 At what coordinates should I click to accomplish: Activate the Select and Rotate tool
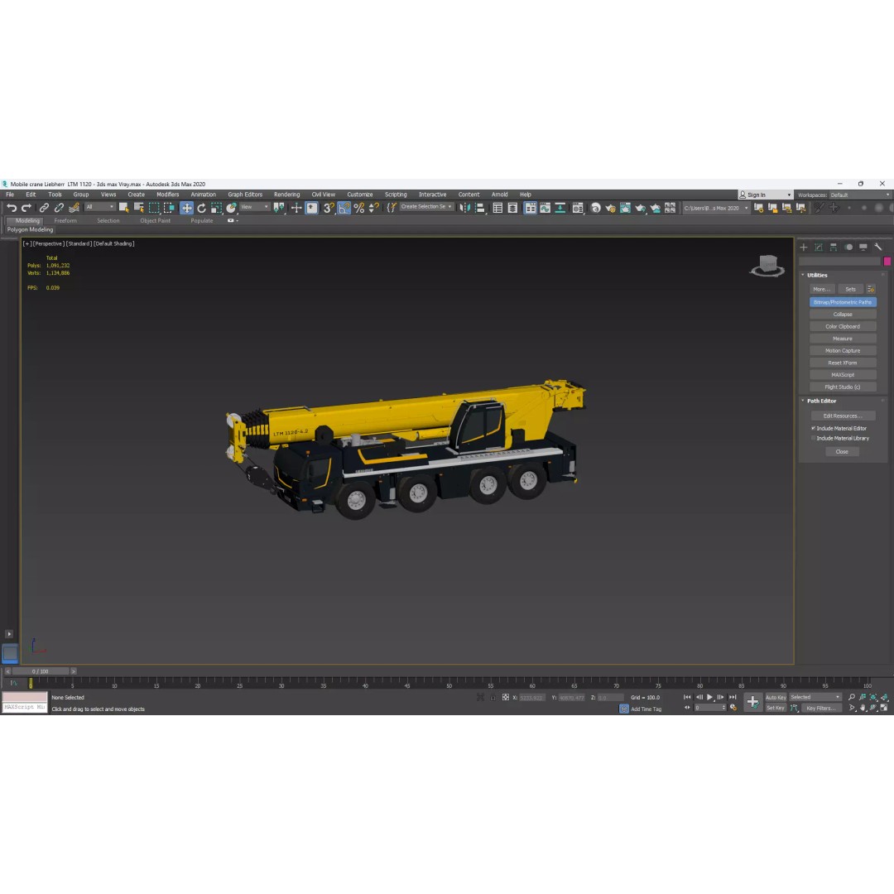click(x=201, y=208)
